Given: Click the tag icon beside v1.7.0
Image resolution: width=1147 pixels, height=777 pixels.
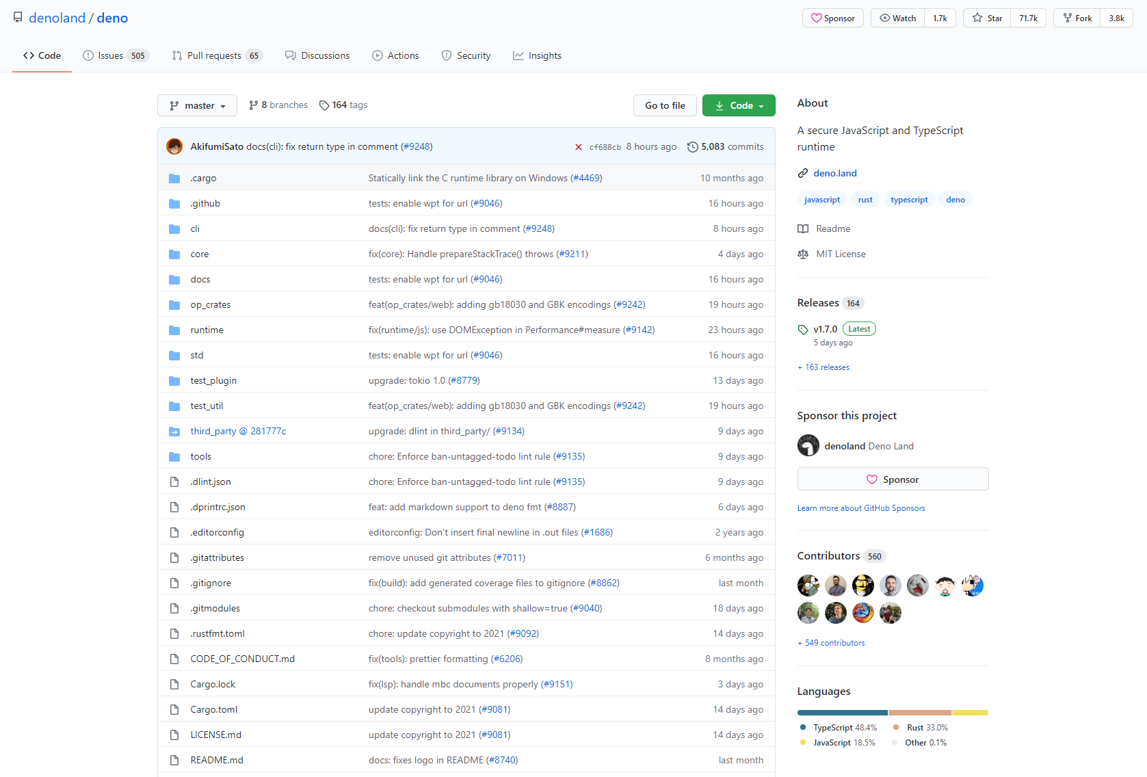Looking at the screenshot, I should tap(803, 330).
